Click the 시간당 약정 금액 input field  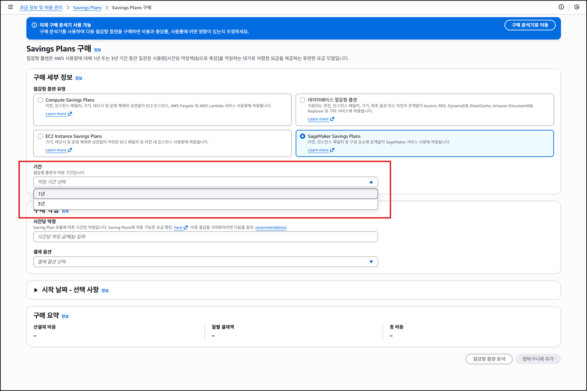pos(205,237)
